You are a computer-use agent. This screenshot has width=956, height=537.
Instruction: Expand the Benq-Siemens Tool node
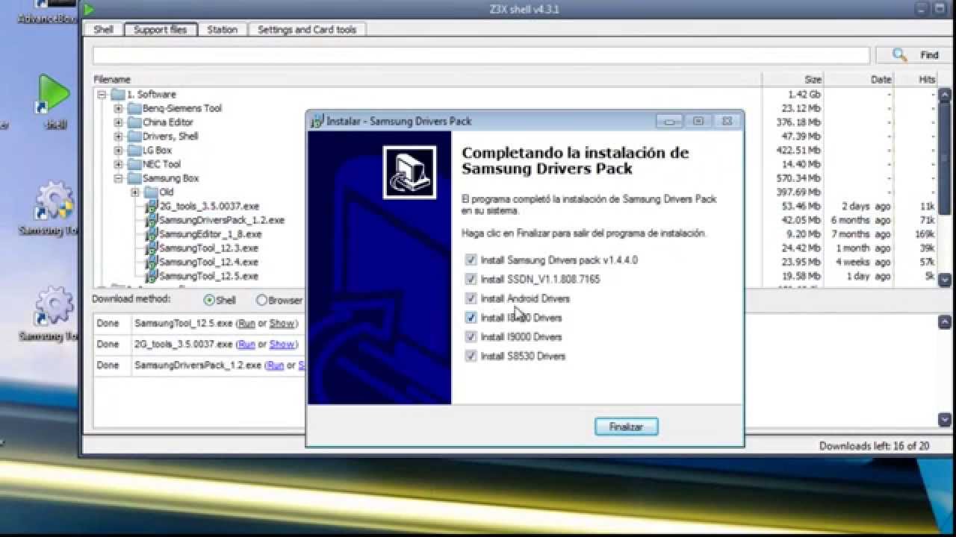pos(118,108)
